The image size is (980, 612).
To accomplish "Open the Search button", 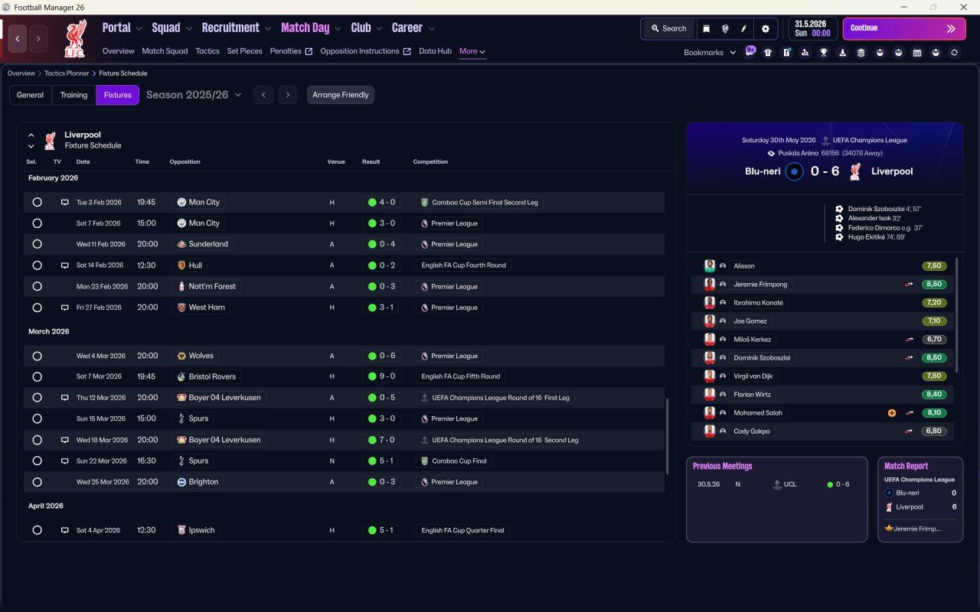I will click(x=668, y=28).
